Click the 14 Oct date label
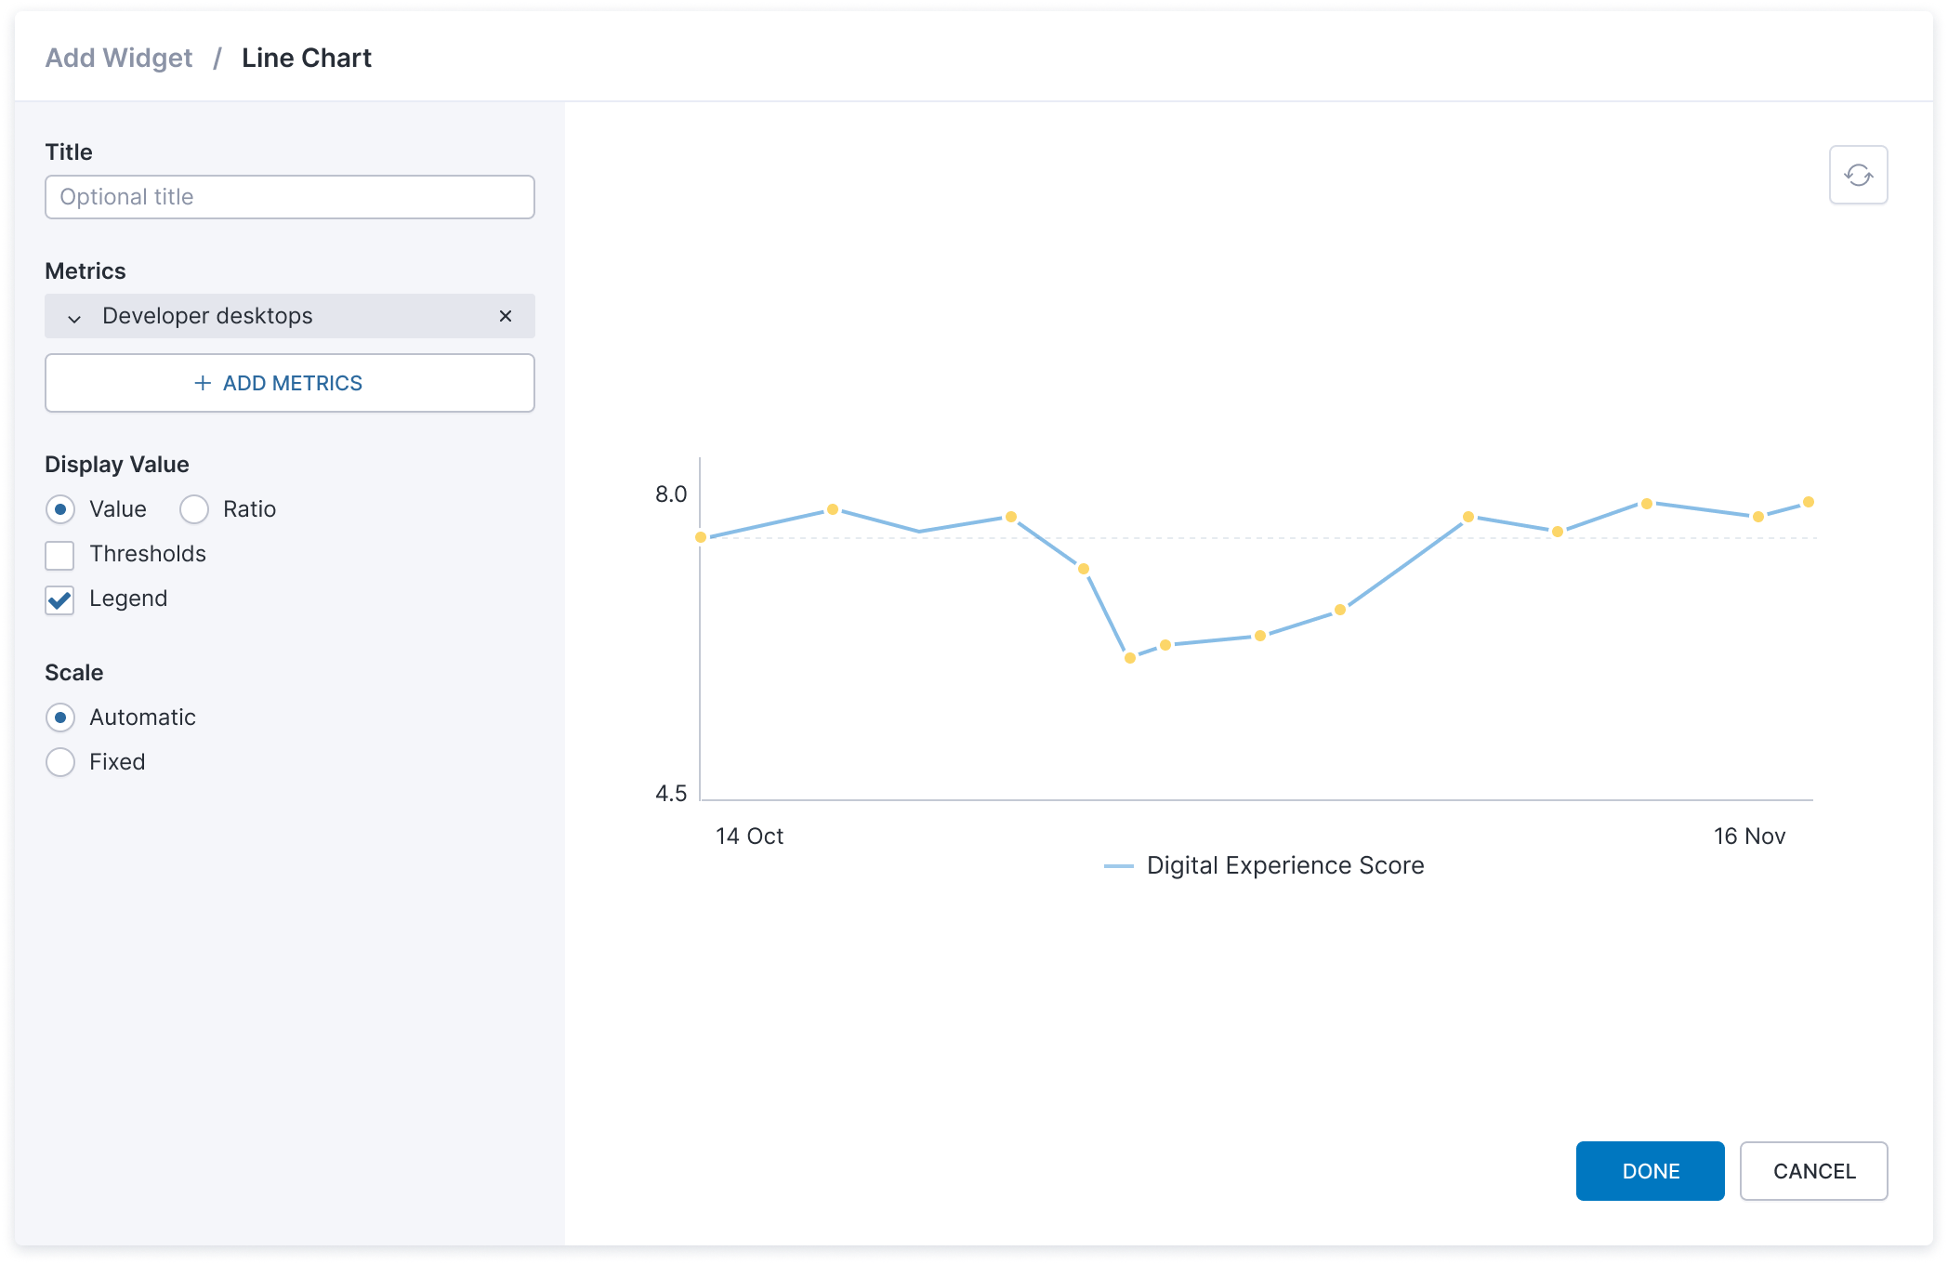This screenshot has width=1948, height=1264. click(749, 836)
